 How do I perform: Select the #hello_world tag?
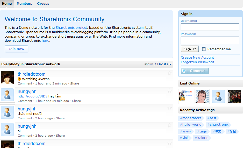point(191,125)
